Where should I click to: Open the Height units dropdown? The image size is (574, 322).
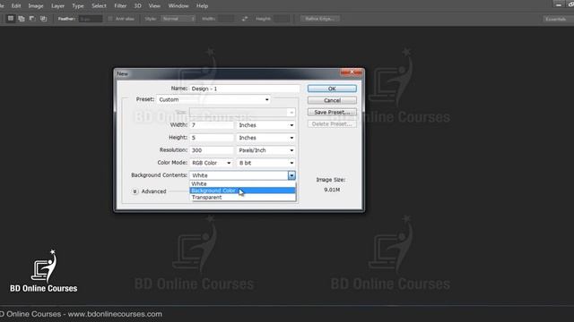click(x=265, y=138)
